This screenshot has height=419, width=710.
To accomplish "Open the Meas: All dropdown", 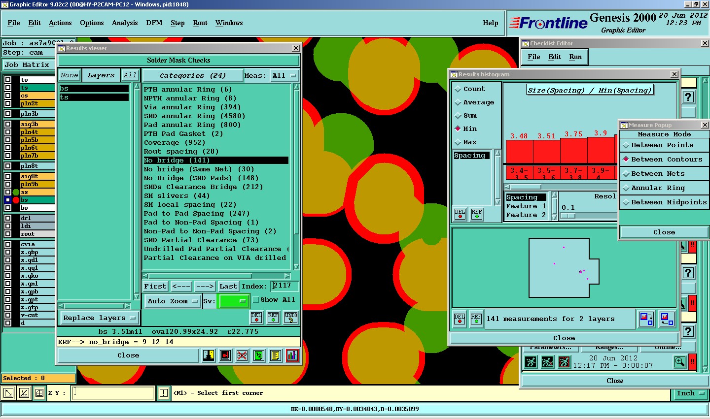I will coord(284,76).
